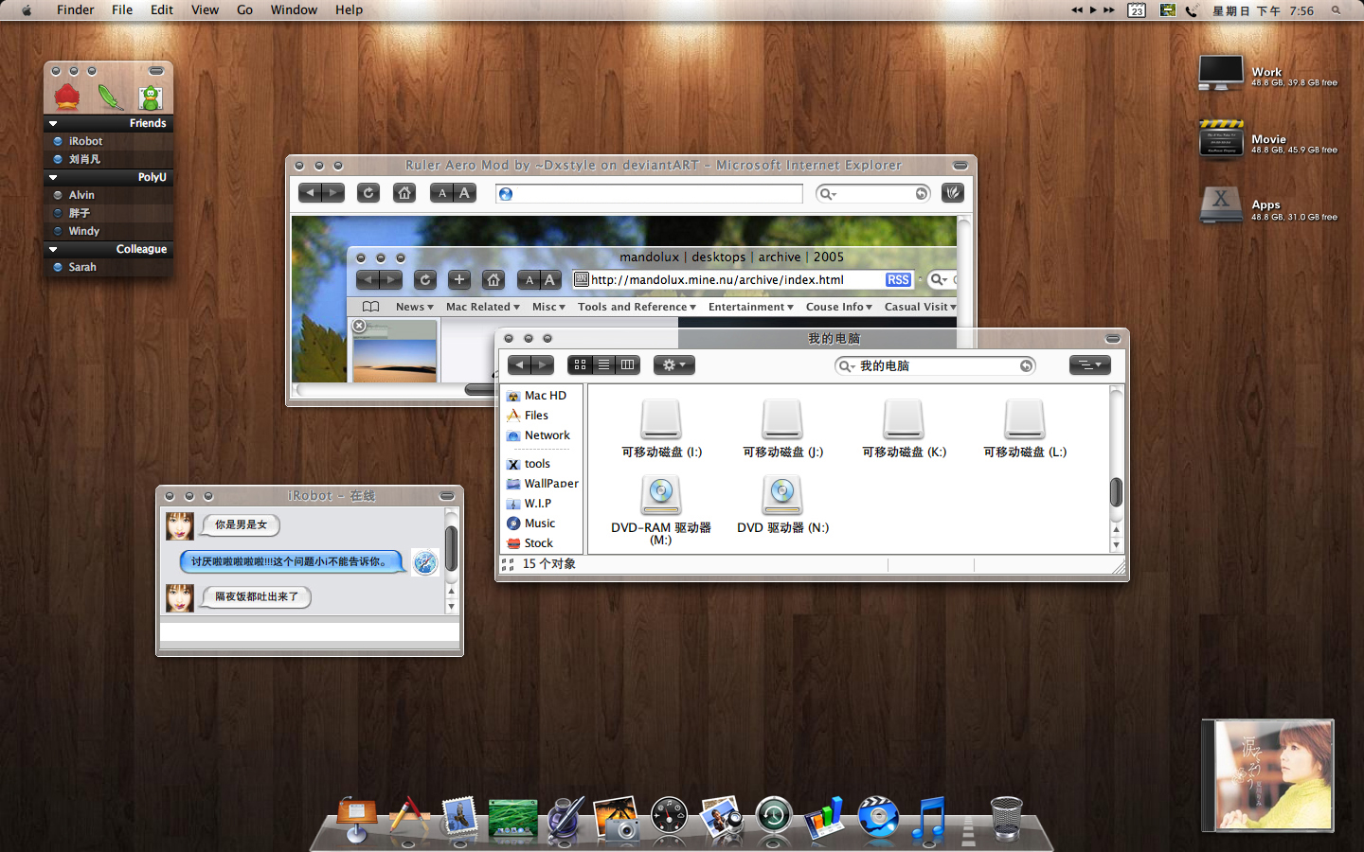This screenshot has height=852, width=1364.
Task: Open Keynote from the dock
Action: click(x=356, y=818)
